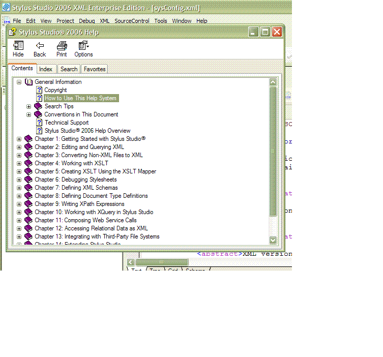Viewport: 383px width, 357px height.
Task: Expand Conventions in This Document node
Action: pyautogui.click(x=29, y=114)
